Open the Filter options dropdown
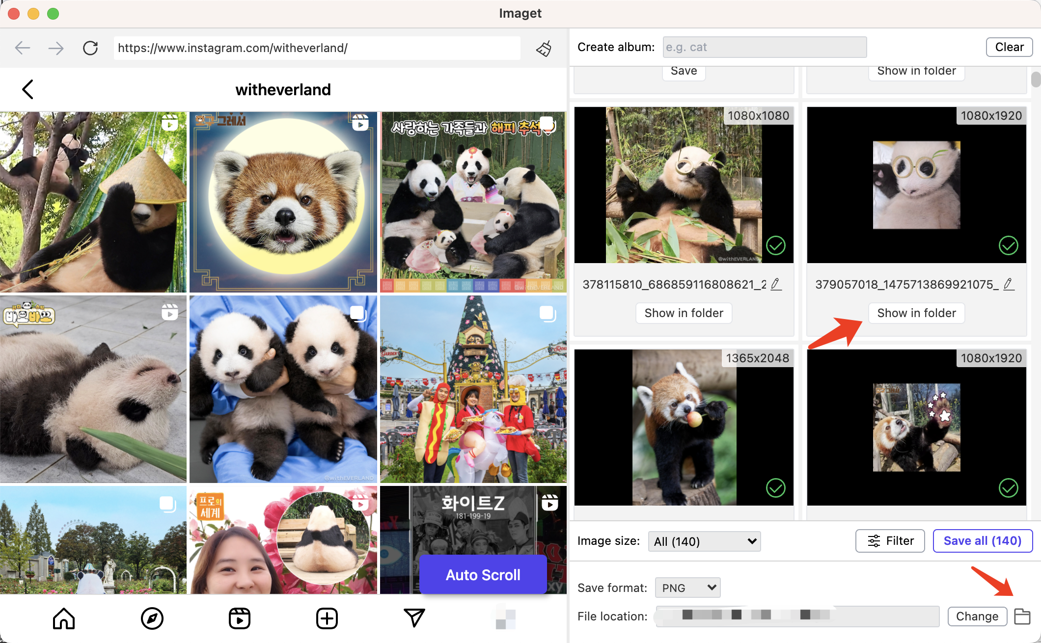 890,541
